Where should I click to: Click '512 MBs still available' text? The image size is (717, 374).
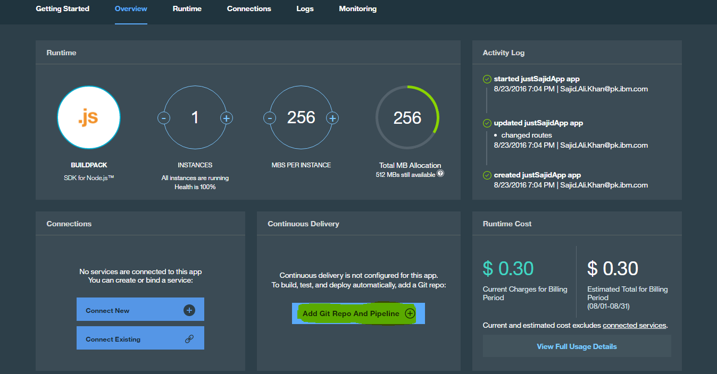tap(405, 174)
